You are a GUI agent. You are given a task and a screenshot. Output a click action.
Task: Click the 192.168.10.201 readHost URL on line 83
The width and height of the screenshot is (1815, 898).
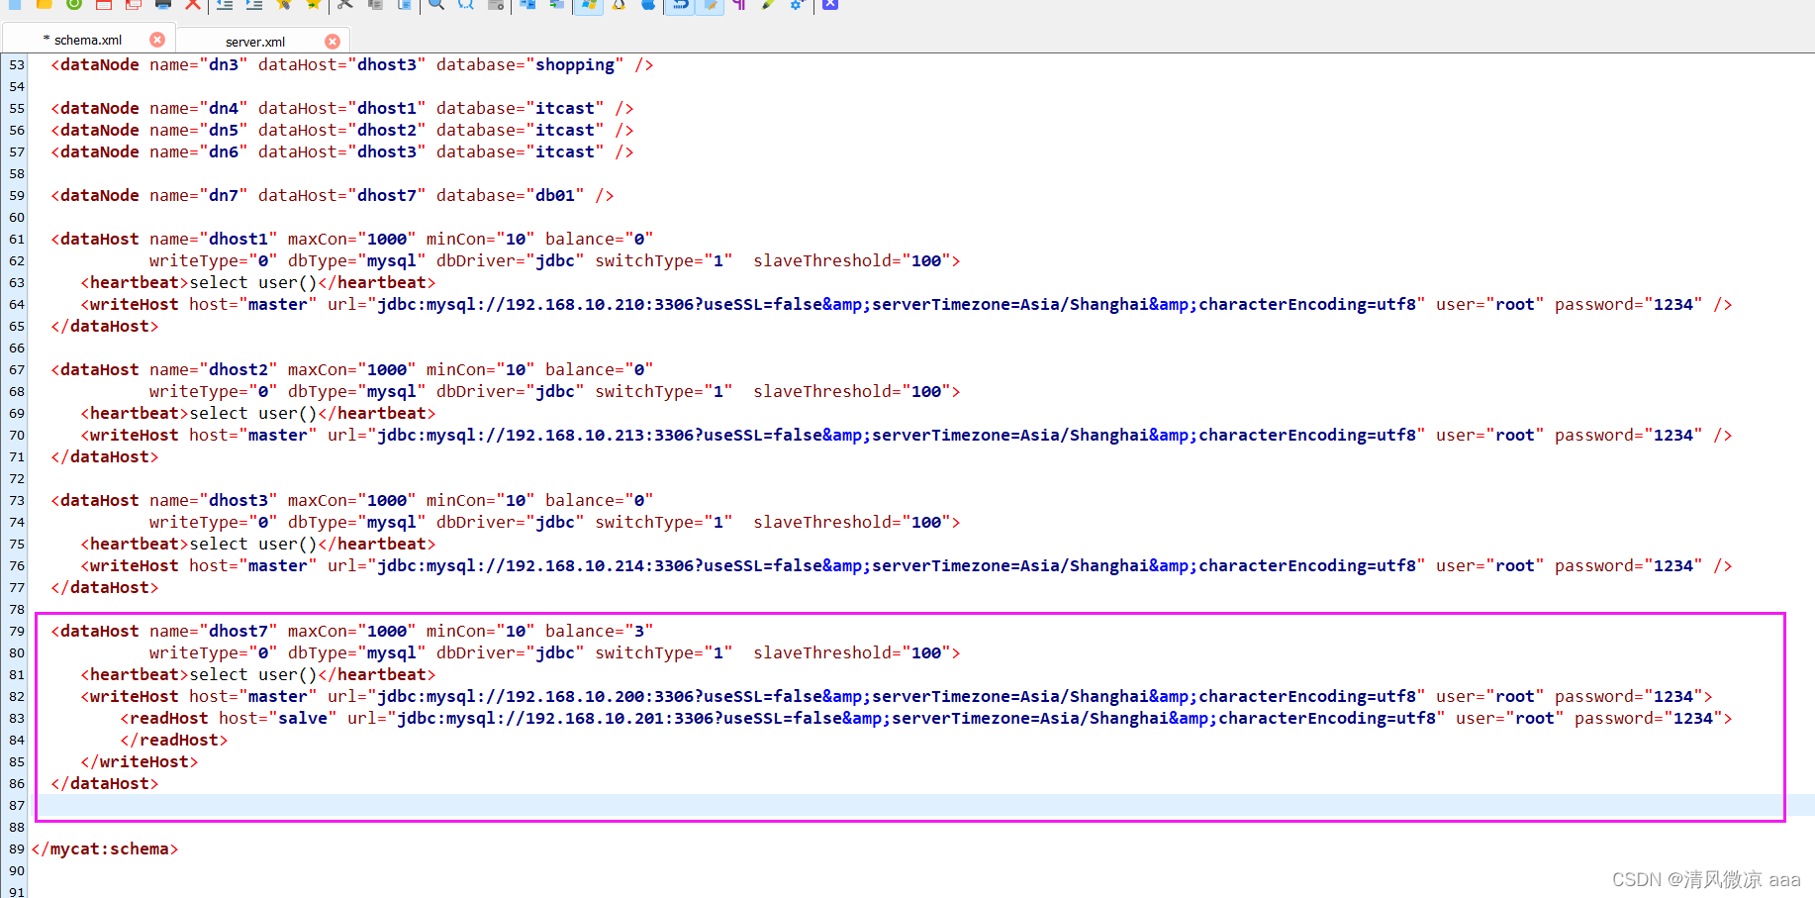click(x=916, y=718)
